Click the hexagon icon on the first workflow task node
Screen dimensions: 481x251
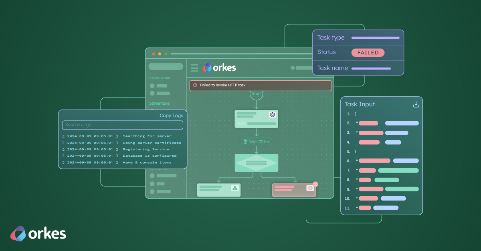272,114
